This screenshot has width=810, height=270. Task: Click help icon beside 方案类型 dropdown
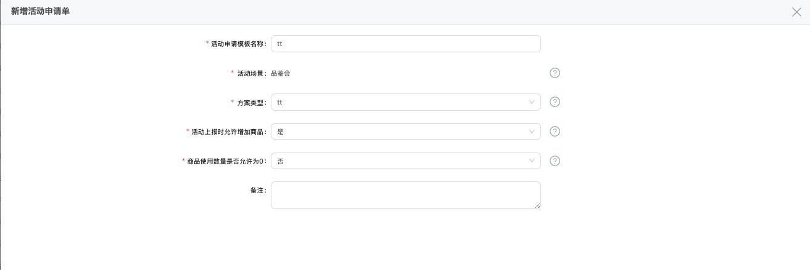pyautogui.click(x=555, y=102)
